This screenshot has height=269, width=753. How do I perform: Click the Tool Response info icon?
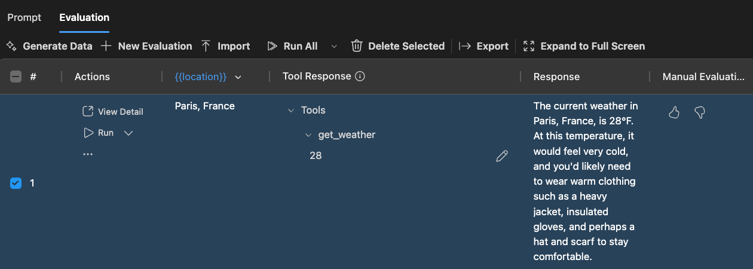click(360, 77)
